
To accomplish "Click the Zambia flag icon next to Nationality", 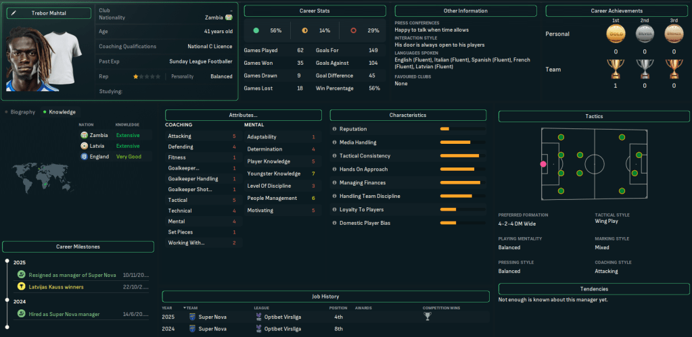I will coord(229,18).
